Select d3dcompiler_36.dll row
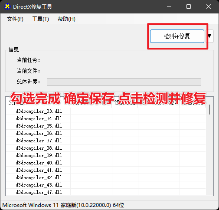219x210 pixels. pos(106,133)
